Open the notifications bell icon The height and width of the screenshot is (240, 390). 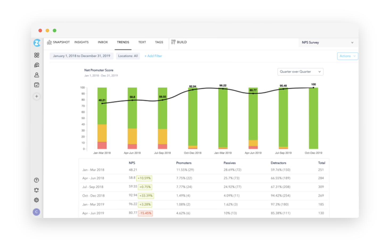click(x=36, y=190)
